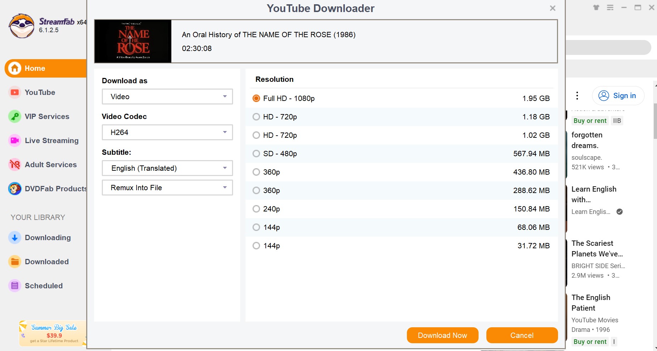Open the three-dot YouTube settings menu
The height and width of the screenshot is (351, 657).
577,96
